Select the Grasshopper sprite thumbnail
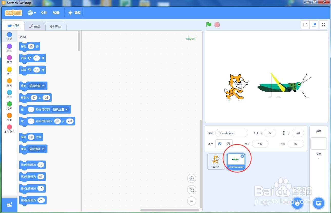 pyautogui.click(x=236, y=162)
